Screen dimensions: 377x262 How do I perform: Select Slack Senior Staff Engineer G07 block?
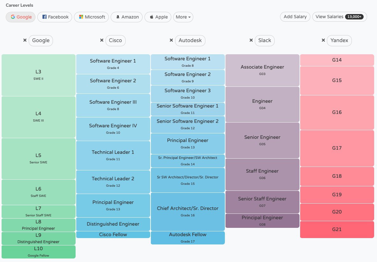tap(262, 202)
